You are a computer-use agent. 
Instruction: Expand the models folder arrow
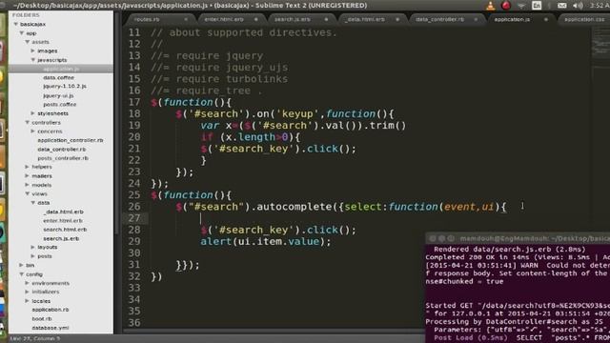[x=28, y=185]
